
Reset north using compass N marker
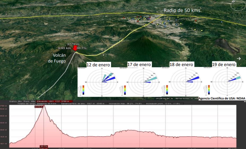[x=233, y=1]
